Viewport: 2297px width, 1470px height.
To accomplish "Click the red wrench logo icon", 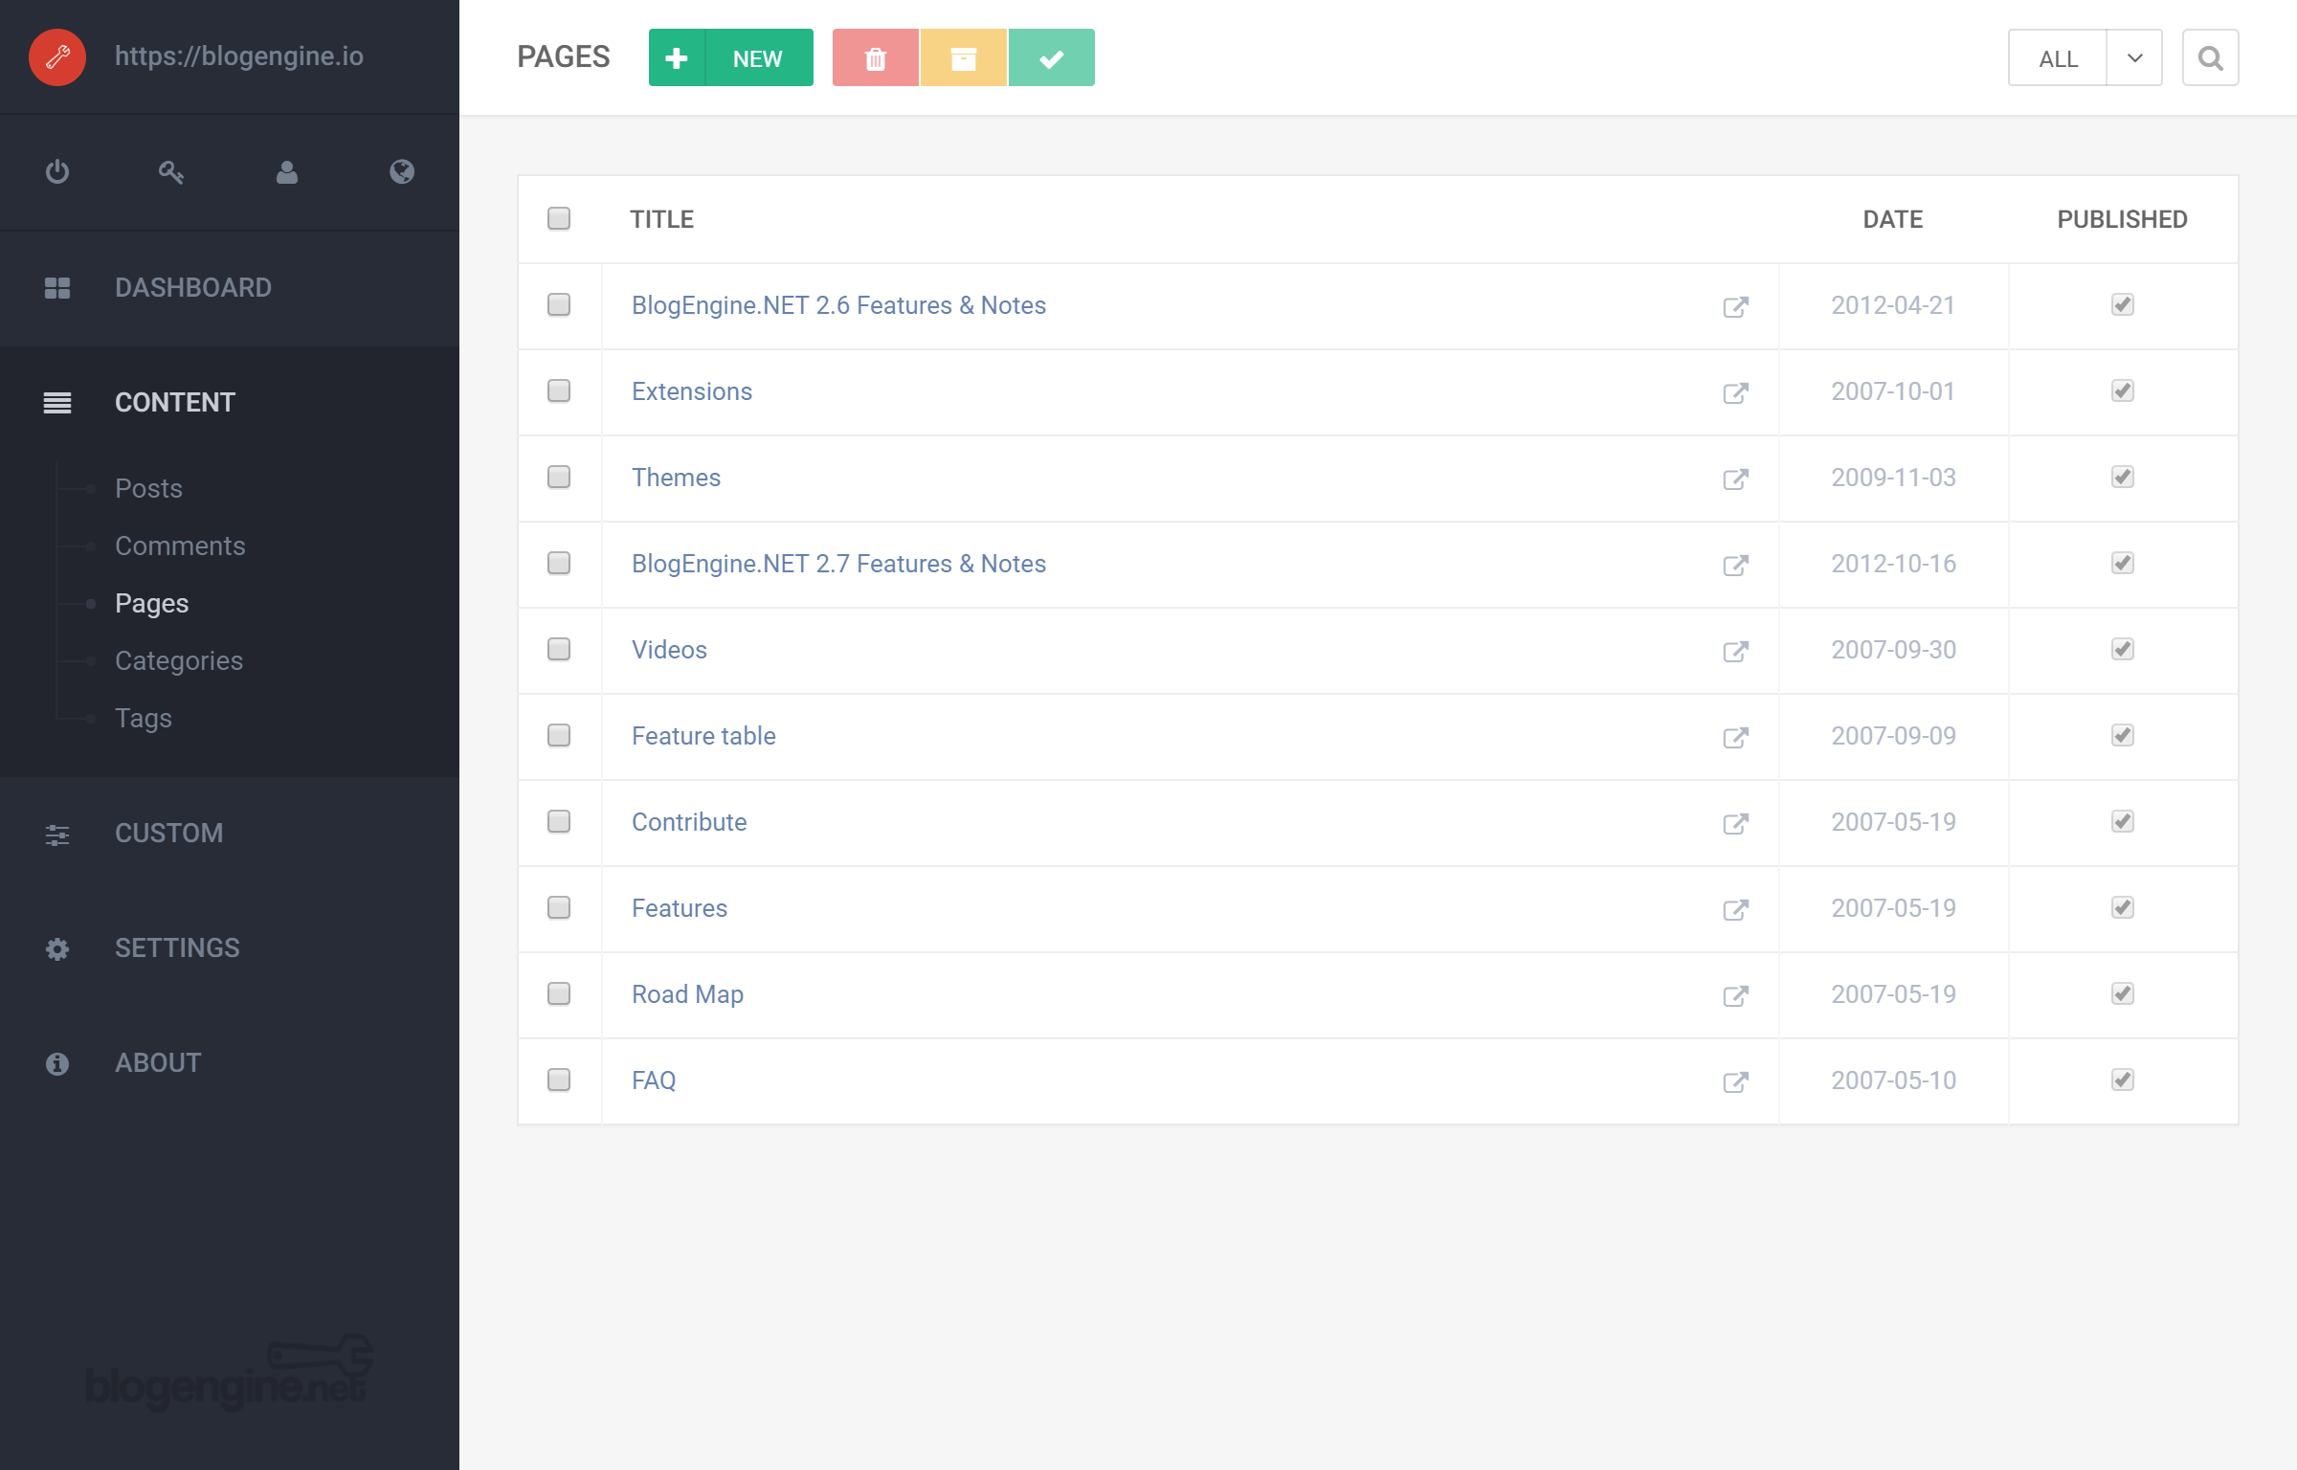I will click(x=57, y=57).
